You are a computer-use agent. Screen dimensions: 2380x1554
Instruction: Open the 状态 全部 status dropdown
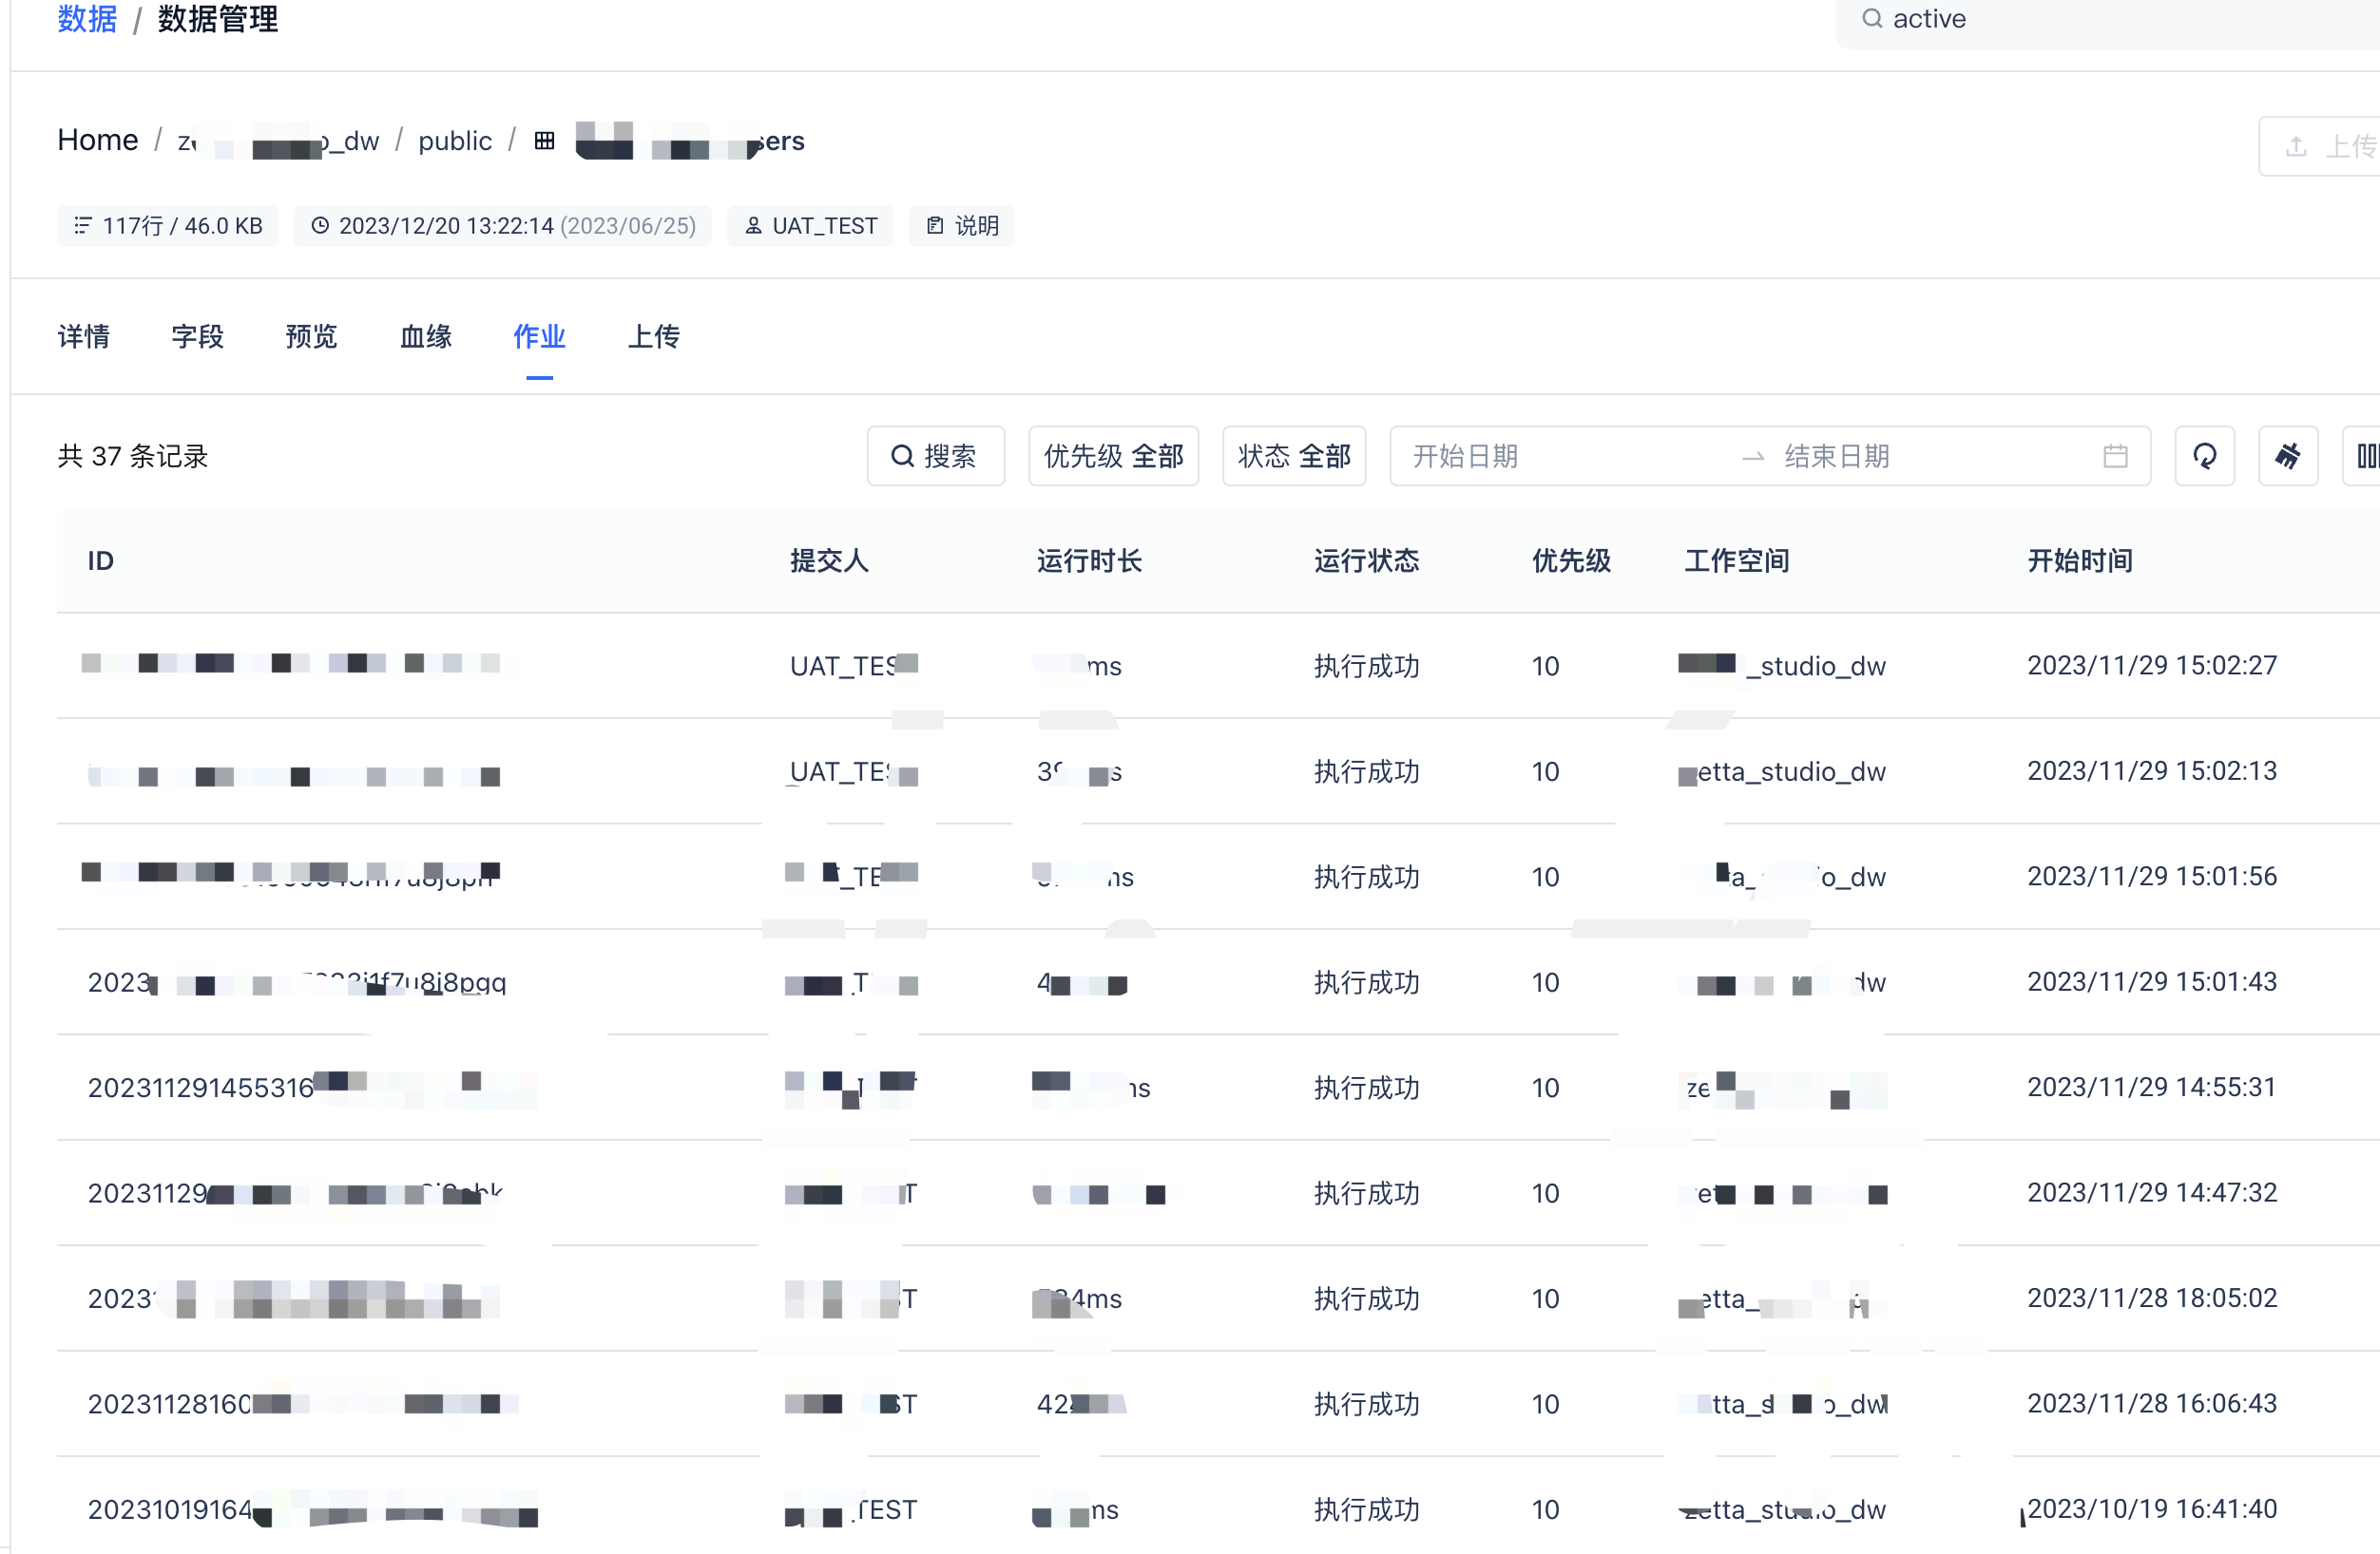point(1293,457)
